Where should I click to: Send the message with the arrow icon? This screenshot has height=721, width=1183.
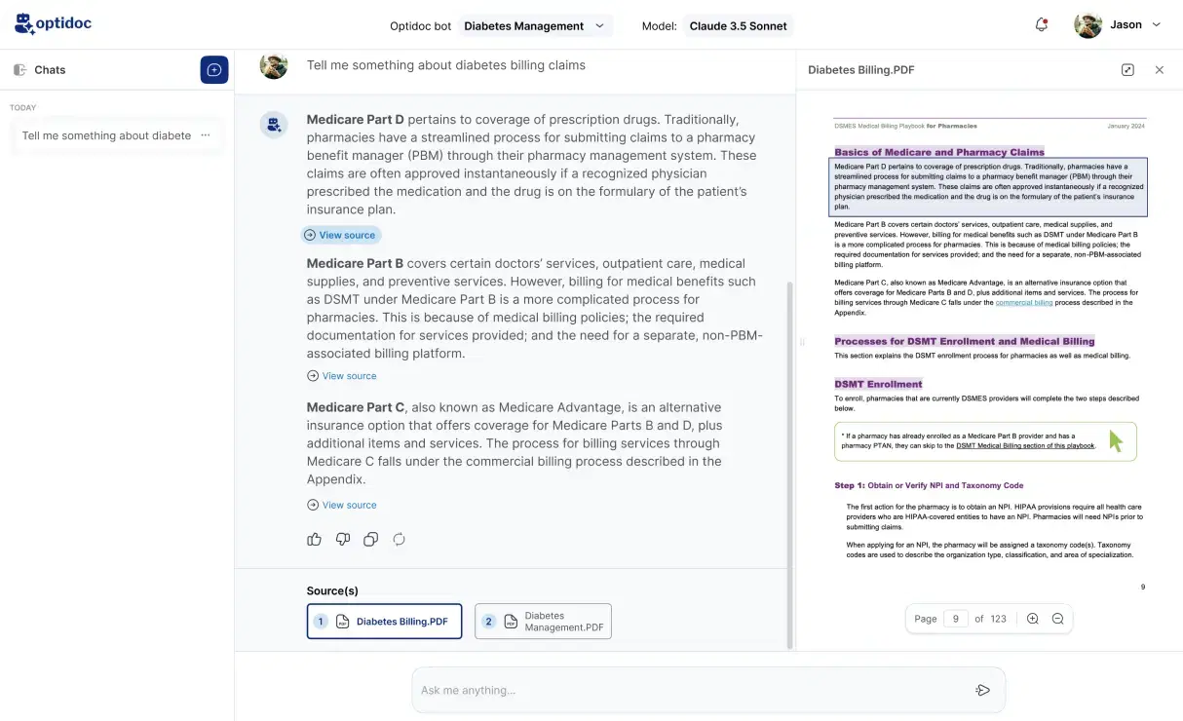coord(983,690)
